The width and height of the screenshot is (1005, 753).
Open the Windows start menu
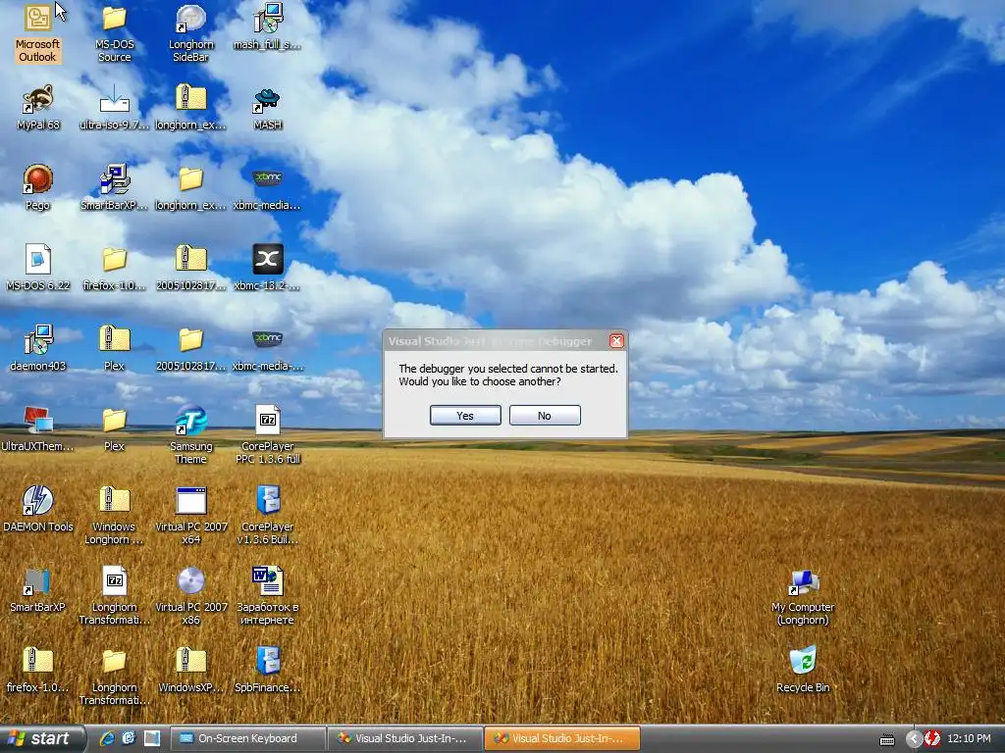41,739
